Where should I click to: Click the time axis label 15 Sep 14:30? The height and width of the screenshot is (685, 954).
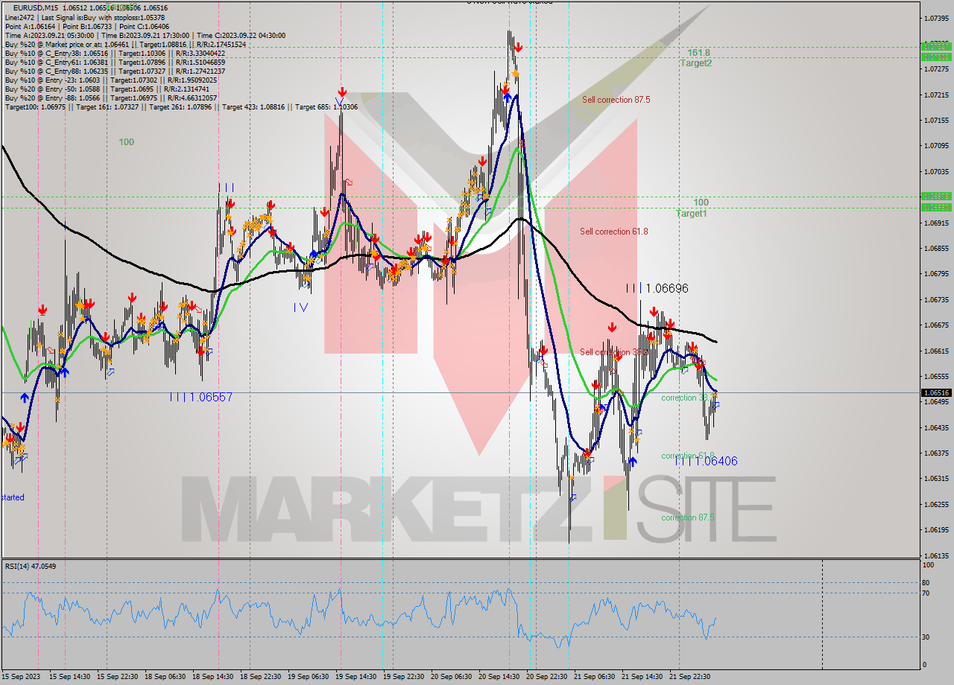point(70,677)
